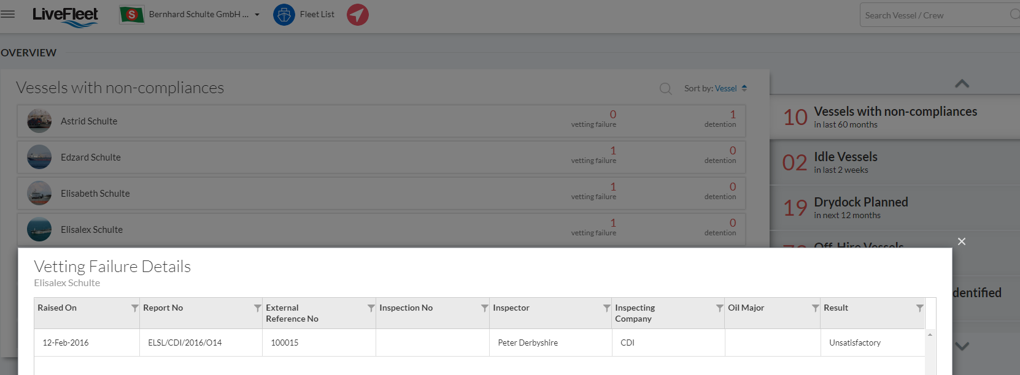The height and width of the screenshot is (375, 1020).
Task: Open the hamburger navigation menu
Action: click(x=7, y=13)
